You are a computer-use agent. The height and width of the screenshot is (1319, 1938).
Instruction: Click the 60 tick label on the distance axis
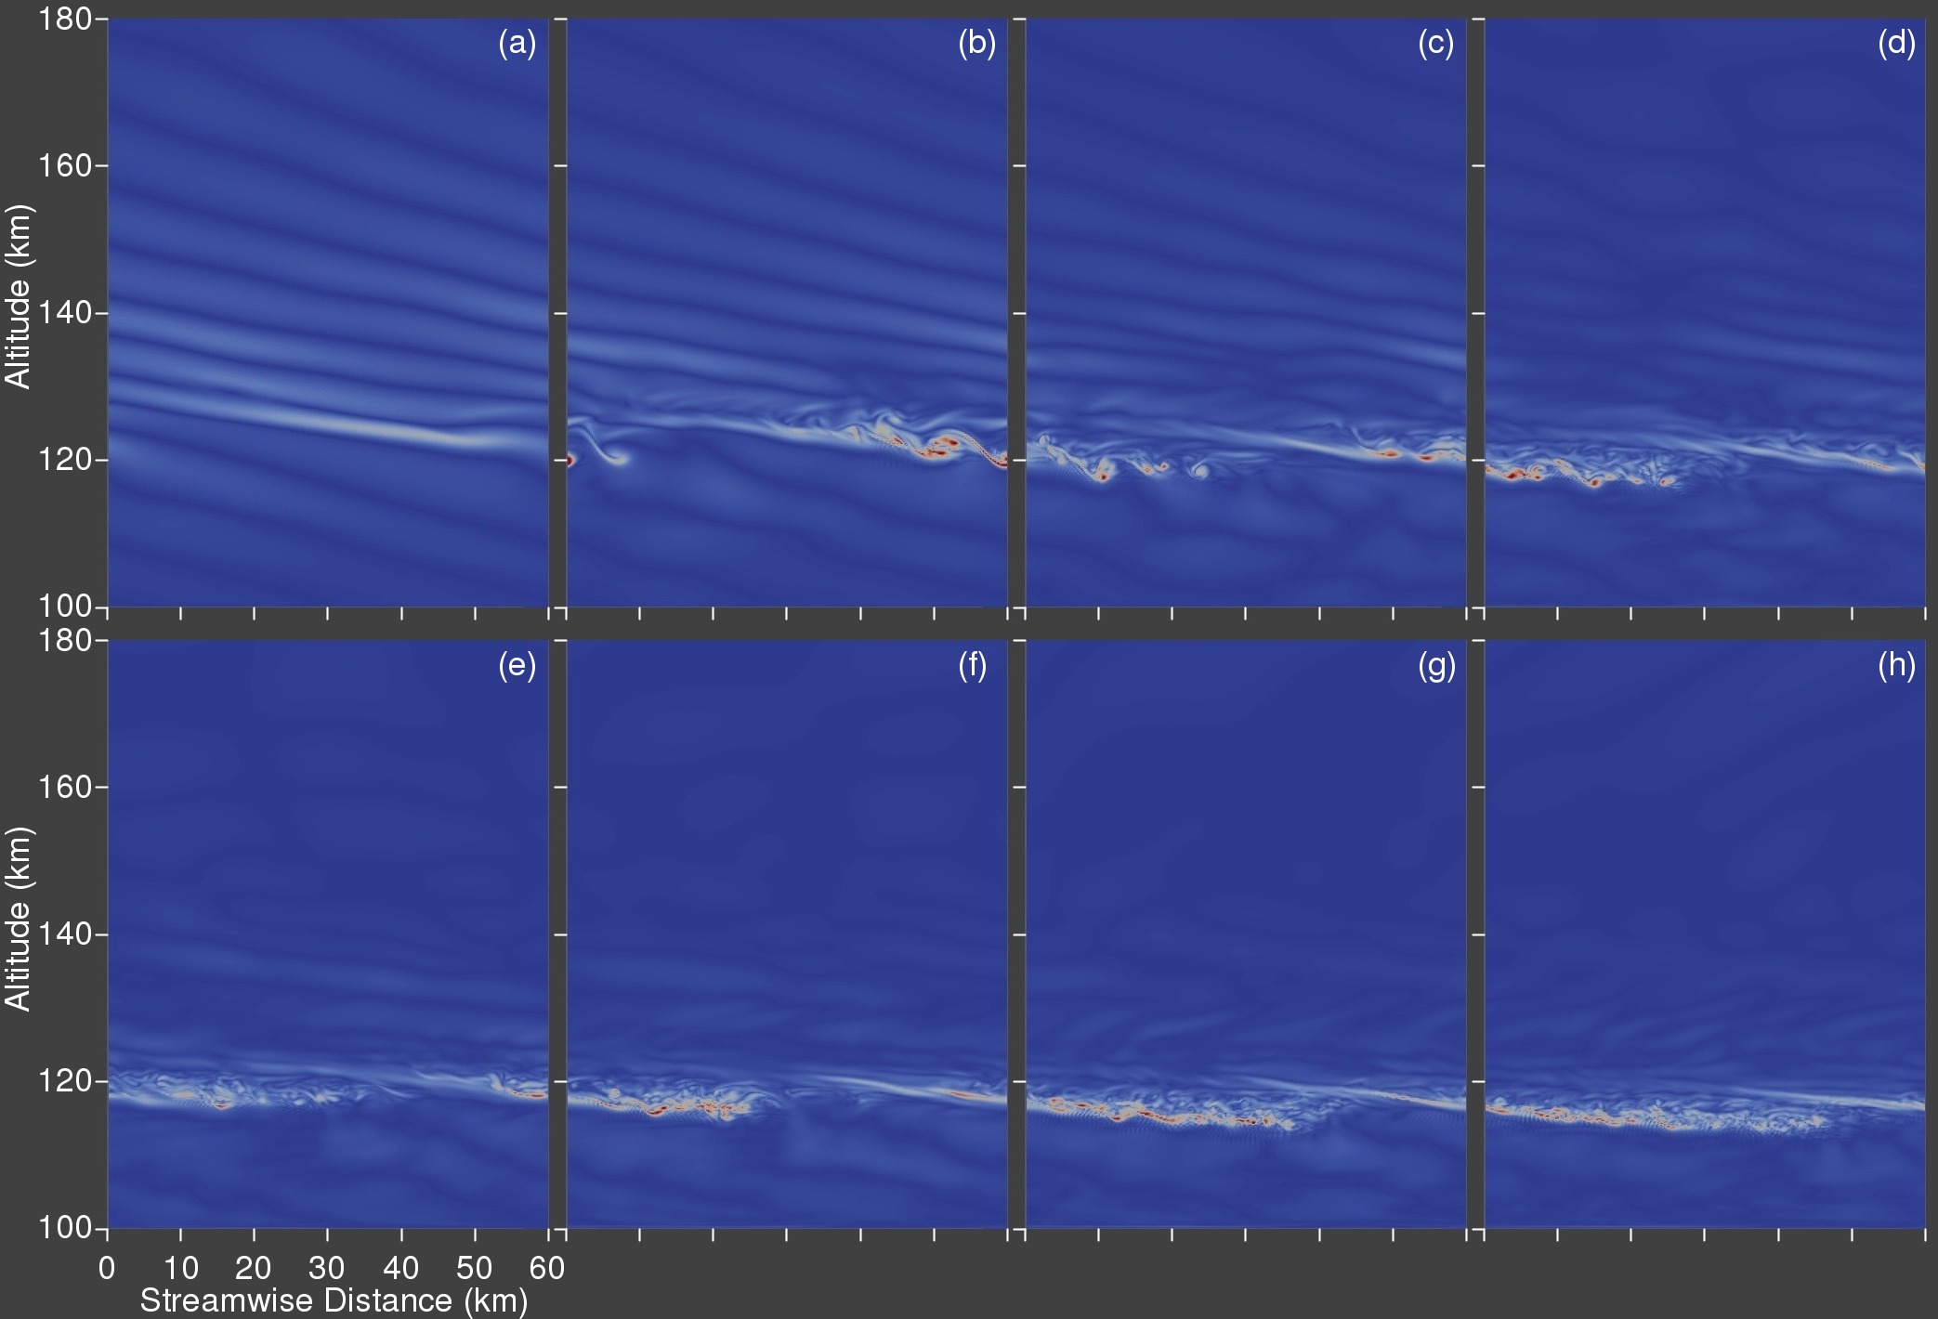tap(547, 1268)
